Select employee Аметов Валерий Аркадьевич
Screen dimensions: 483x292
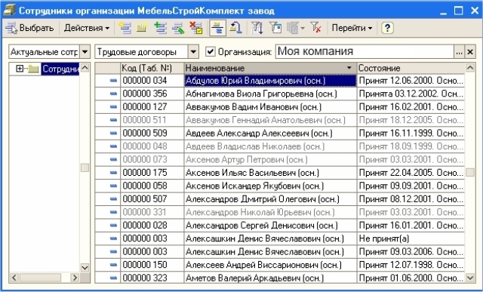270,278
